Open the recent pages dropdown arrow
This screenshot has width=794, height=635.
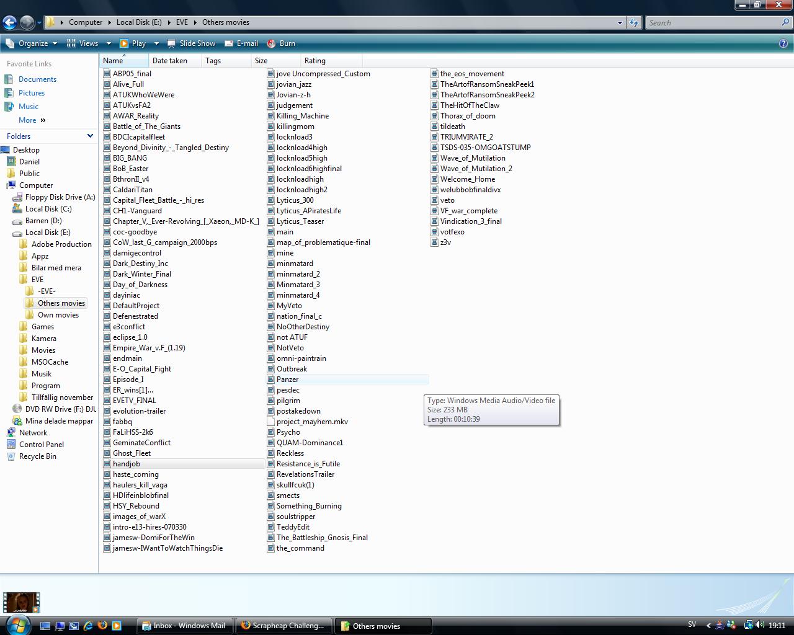click(39, 23)
